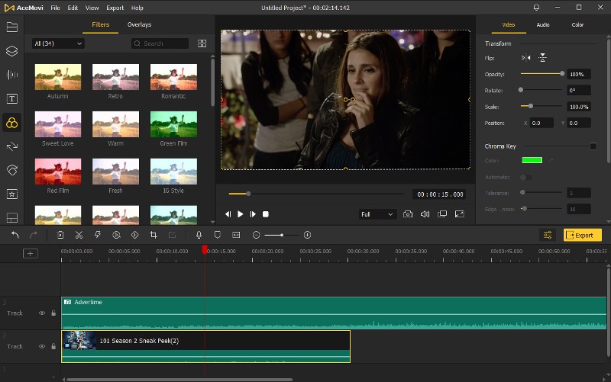This screenshot has width=611, height=382.
Task: Switch filter view with grid icon
Action: tap(202, 43)
